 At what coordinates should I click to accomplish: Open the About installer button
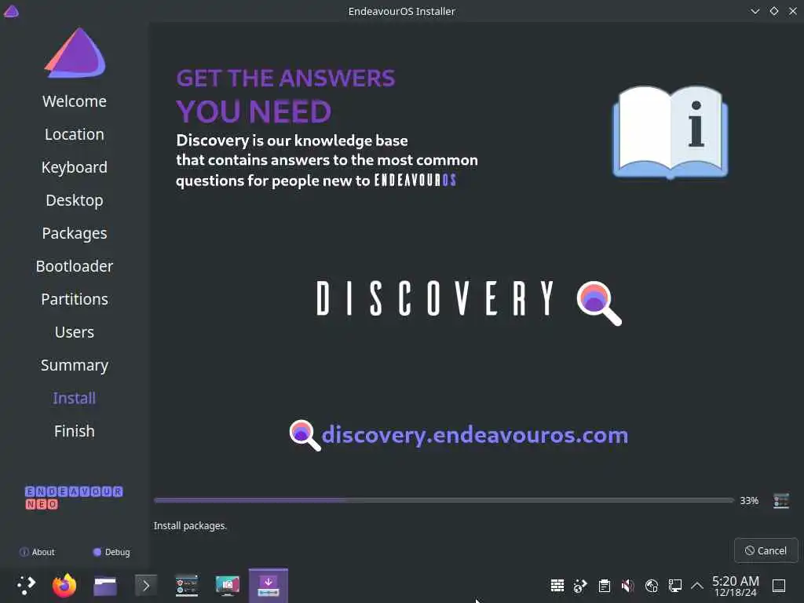click(37, 552)
